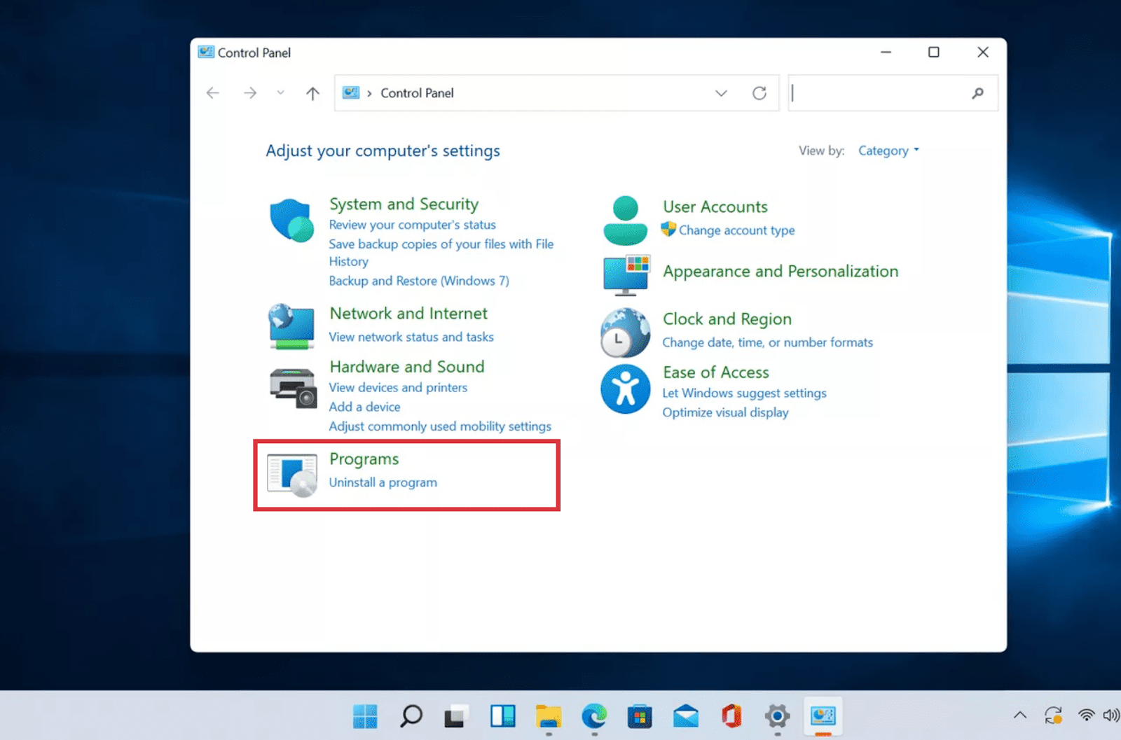The height and width of the screenshot is (740, 1121).
Task: Refresh the Control Panel view
Action: coord(759,93)
